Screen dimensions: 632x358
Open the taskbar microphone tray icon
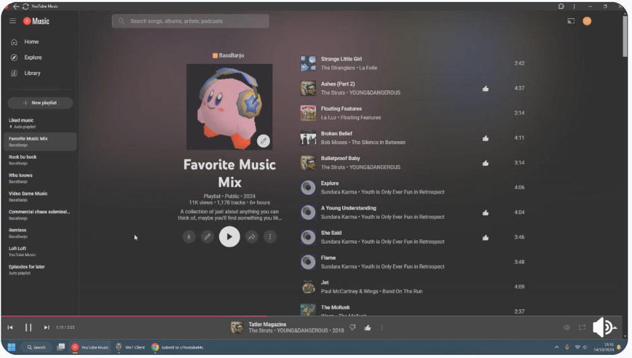pos(567,347)
